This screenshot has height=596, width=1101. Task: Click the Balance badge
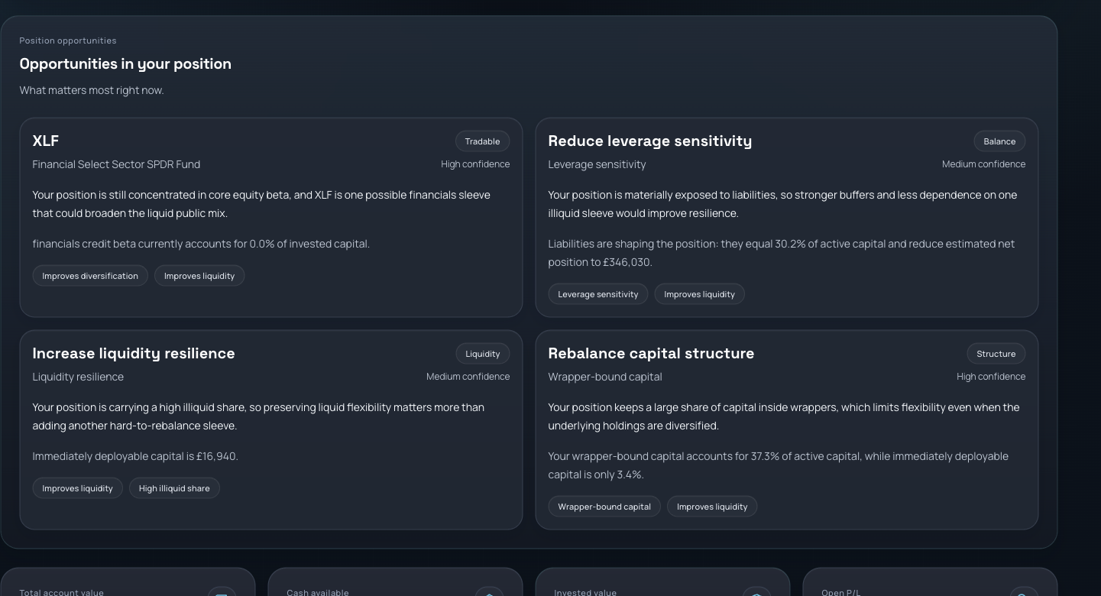click(x=999, y=141)
